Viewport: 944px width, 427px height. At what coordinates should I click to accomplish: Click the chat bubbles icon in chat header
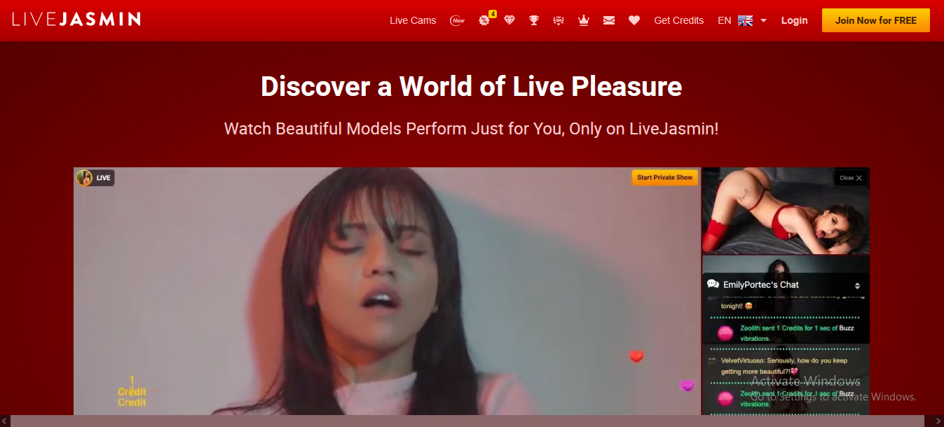pyautogui.click(x=713, y=284)
